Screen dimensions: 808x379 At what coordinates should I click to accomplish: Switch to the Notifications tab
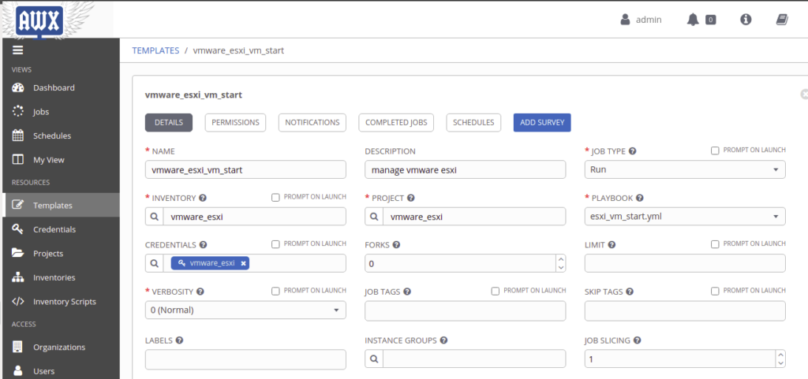312,122
